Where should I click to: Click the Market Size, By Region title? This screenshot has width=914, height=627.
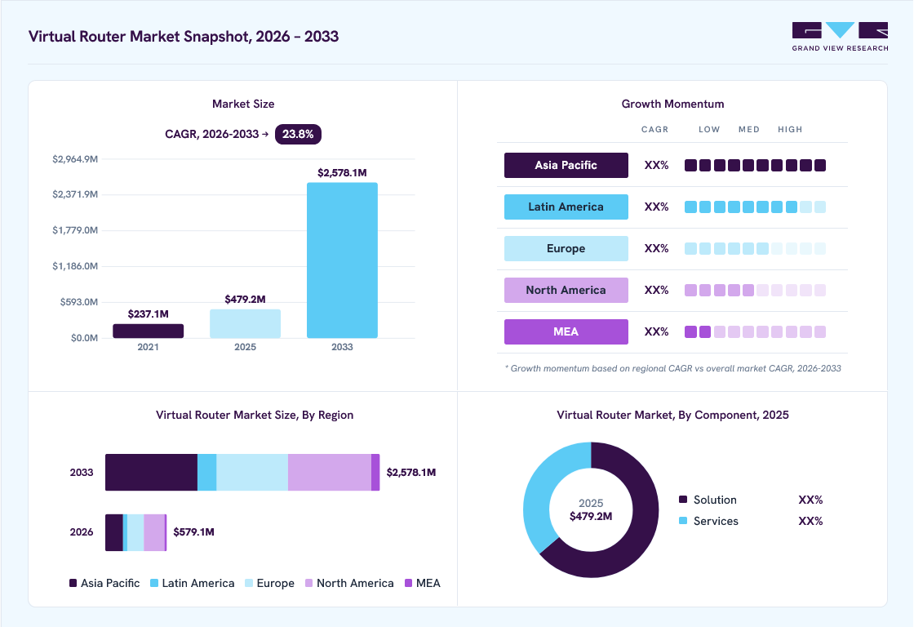click(255, 415)
